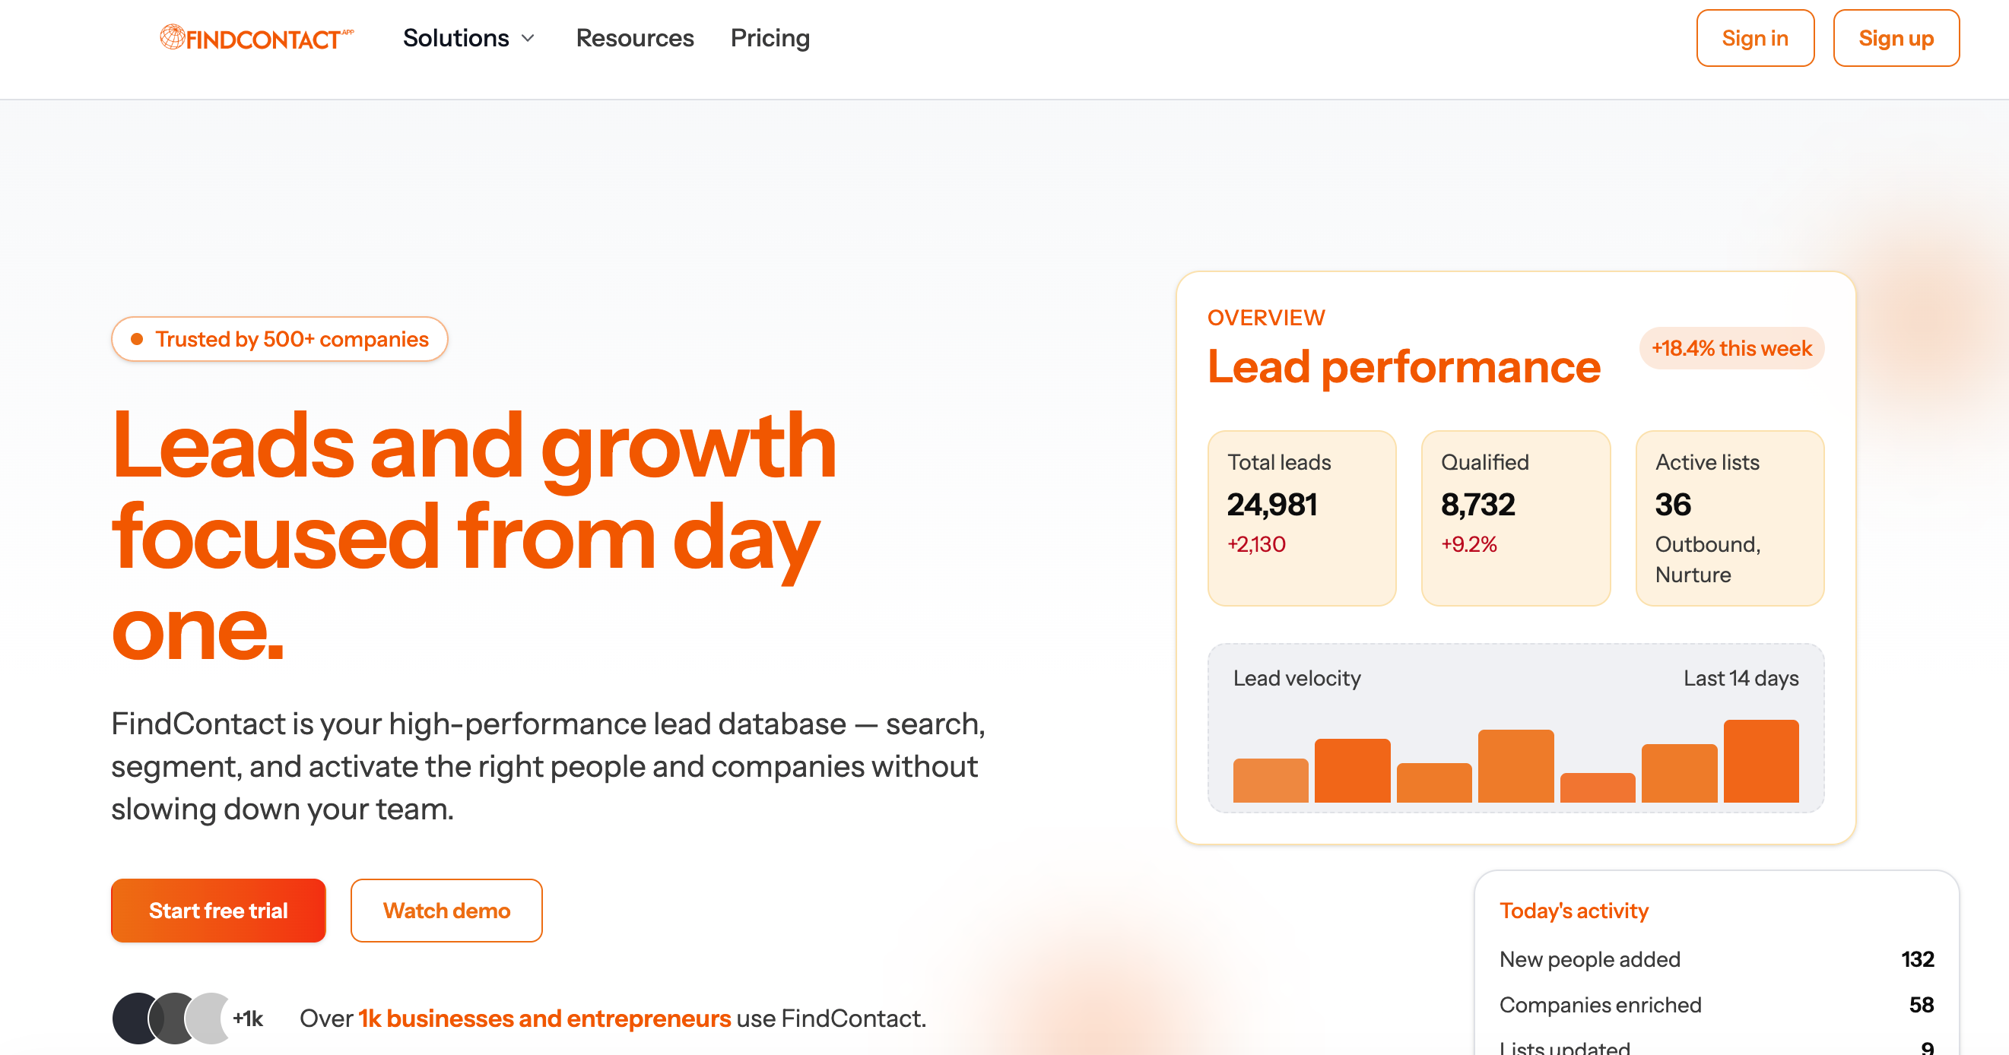The height and width of the screenshot is (1055, 2009).
Task: Click the '+18.4% this week' badge
Action: coord(1731,349)
